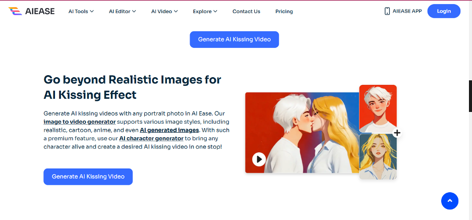472x220 pixels.
Task: Click the Login button
Action: pyautogui.click(x=444, y=11)
